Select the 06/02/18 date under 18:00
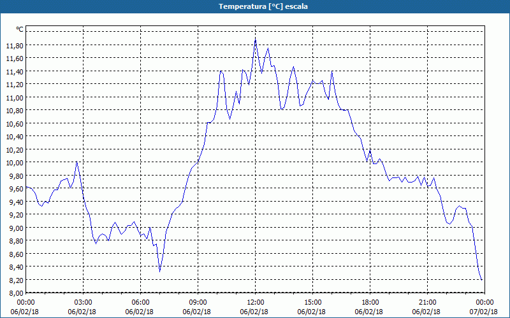This screenshot has width=510, height=318. pos(369,312)
